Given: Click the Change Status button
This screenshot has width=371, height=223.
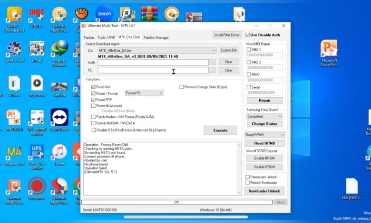Looking at the screenshot, I should point(264,124).
